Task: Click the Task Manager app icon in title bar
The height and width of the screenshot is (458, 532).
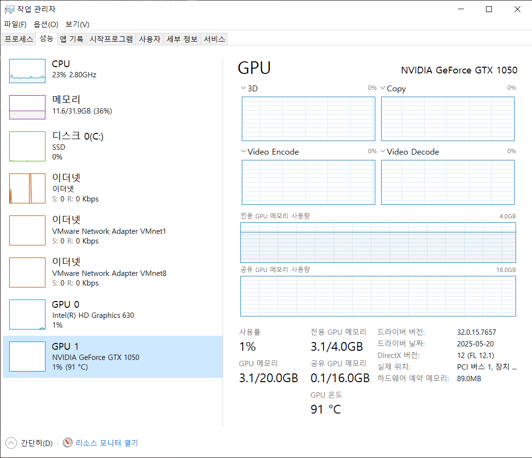Action: 10,9
